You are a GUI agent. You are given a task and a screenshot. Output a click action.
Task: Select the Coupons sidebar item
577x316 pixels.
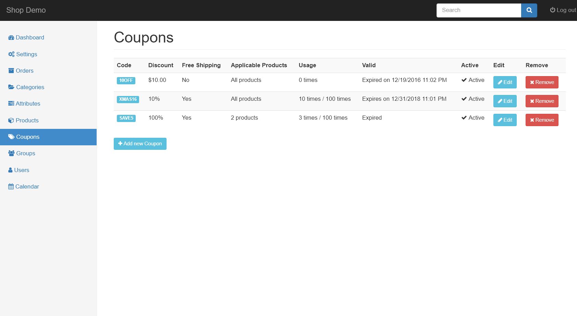(x=27, y=137)
